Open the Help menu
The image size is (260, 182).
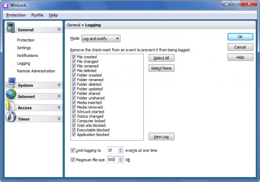tap(53, 15)
